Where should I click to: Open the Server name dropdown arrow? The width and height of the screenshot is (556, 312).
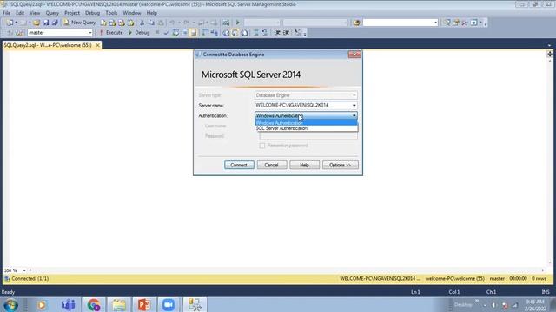click(x=354, y=106)
